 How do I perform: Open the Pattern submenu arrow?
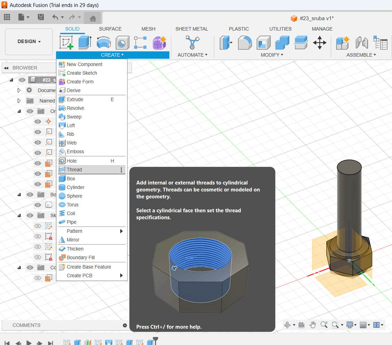[x=122, y=231]
